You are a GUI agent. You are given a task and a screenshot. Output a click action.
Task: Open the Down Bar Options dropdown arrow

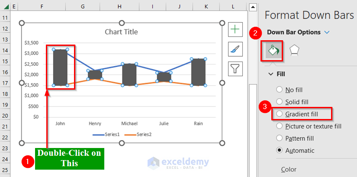click(327, 32)
